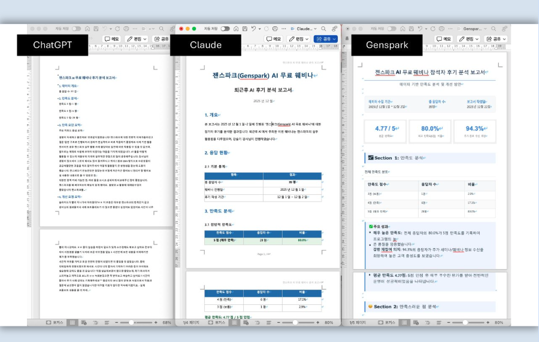Viewport: 539px width, 342px height.
Task: Adjust zoom slider in Claude window status bar
Action: pyautogui.click(x=296, y=322)
